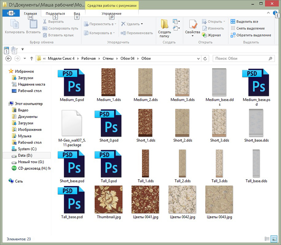Viewport: 281px width, 245px height.
Task: Click Изменить in the ribbon
Action: (213, 28)
